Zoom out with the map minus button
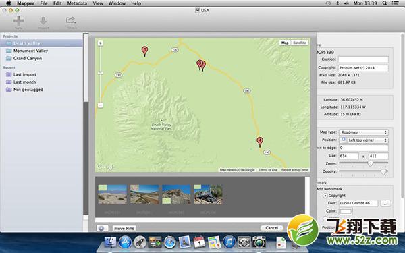The image size is (405, 253). 100,105
